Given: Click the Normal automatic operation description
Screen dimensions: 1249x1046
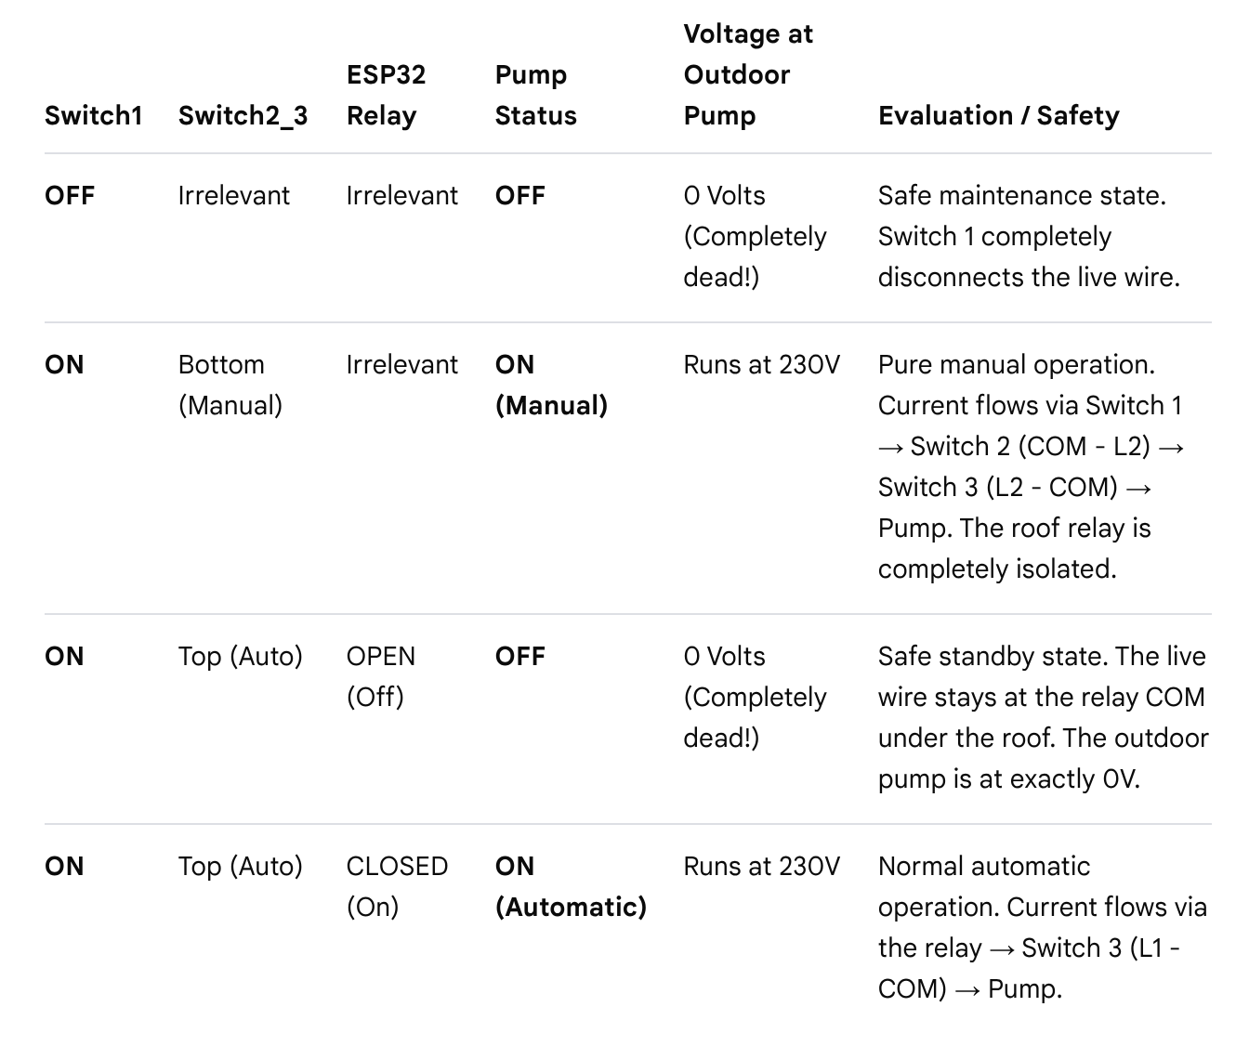Looking at the screenshot, I should pos(1043,928).
